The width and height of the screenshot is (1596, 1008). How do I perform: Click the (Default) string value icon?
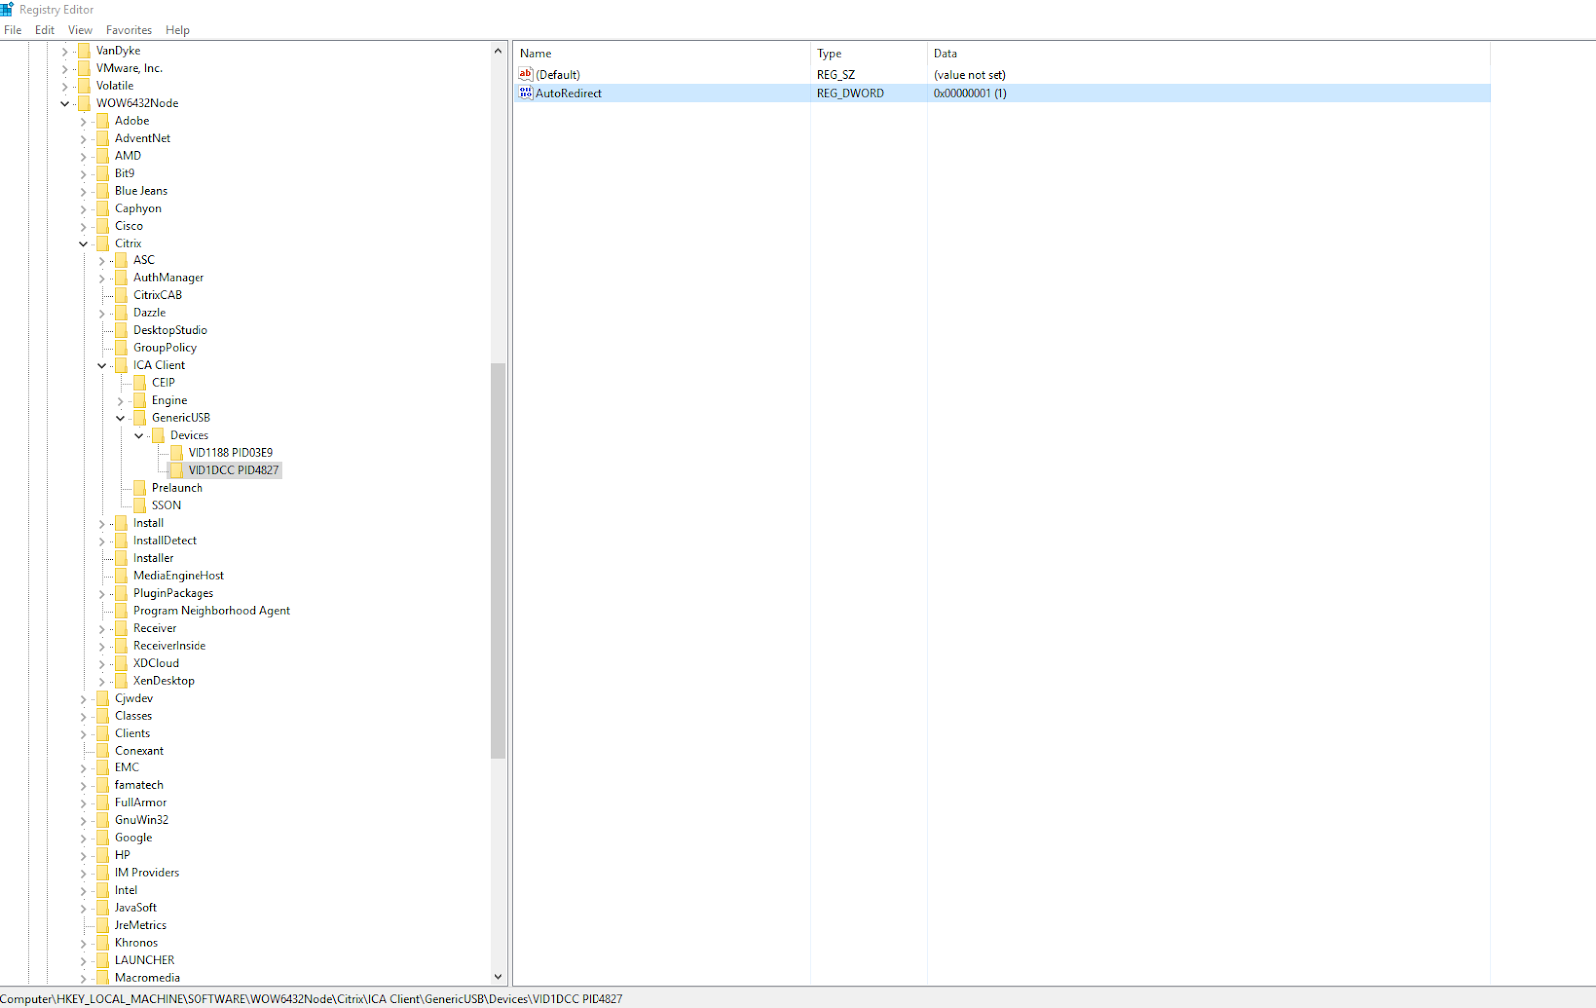(x=526, y=74)
